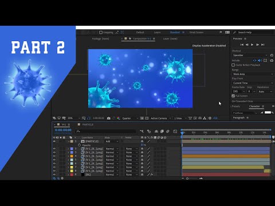Toggle motion blur icon in timeline
Viewport: 275px width, 206px height.
click(x=168, y=131)
